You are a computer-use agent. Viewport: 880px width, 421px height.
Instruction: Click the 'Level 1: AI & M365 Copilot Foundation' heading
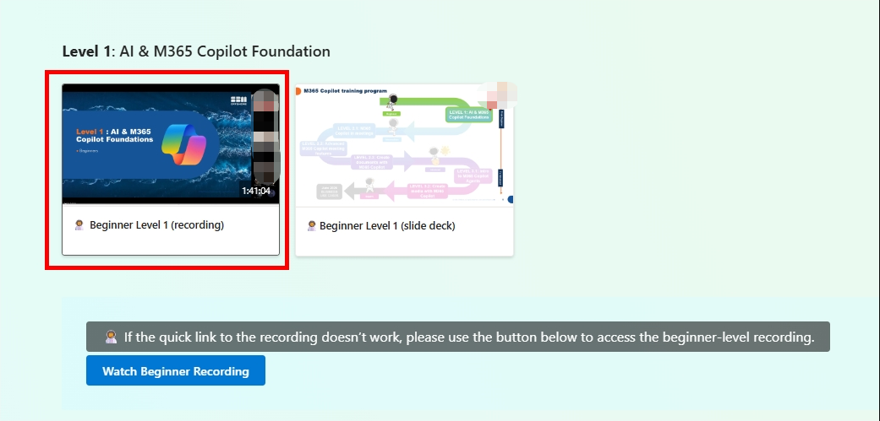coord(196,51)
